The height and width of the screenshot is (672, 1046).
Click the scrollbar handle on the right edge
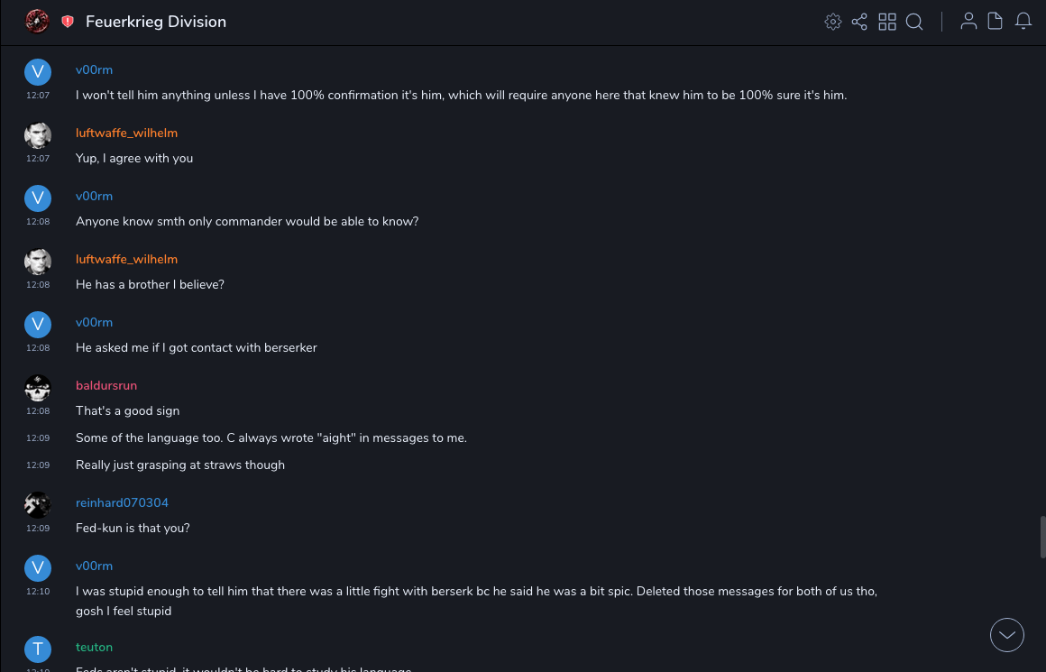[x=1042, y=538]
